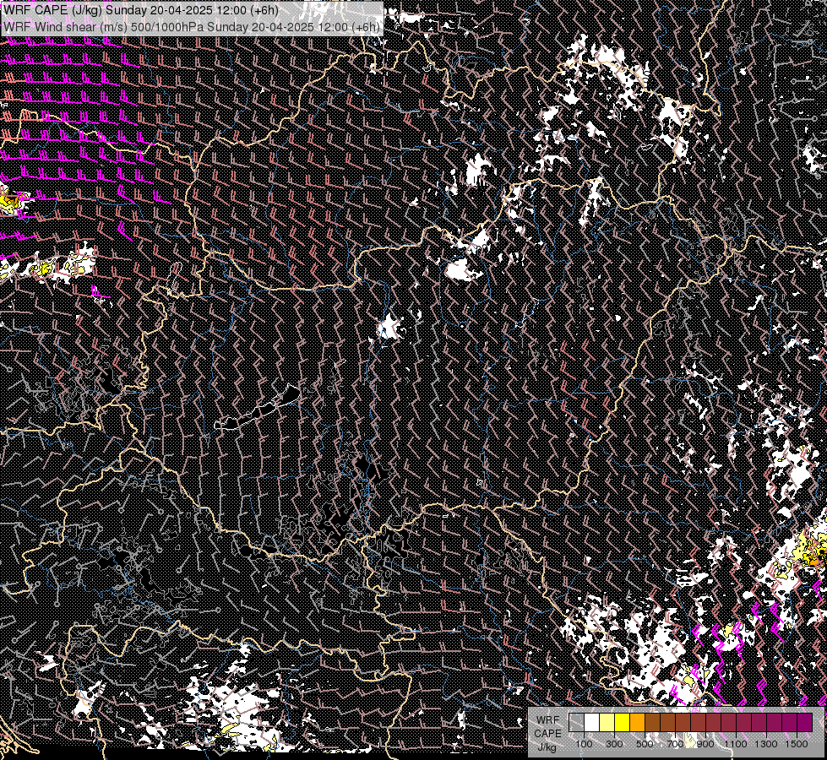Click the legend value 100
827x760 pixels.
[x=584, y=744]
